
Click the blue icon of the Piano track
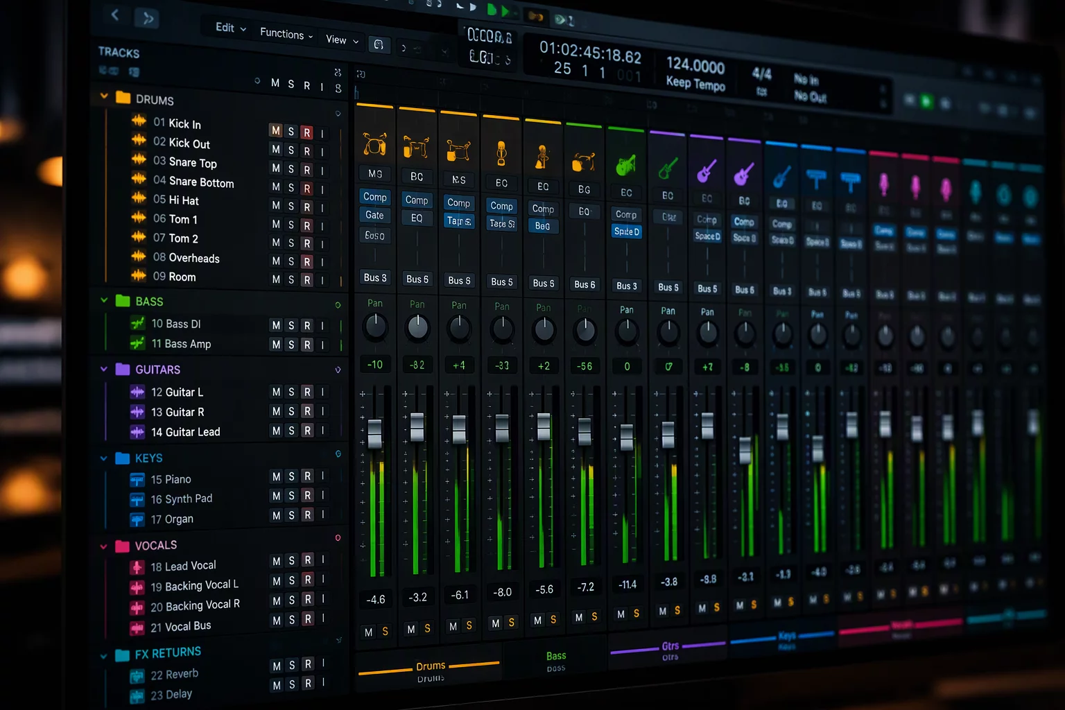tap(137, 479)
